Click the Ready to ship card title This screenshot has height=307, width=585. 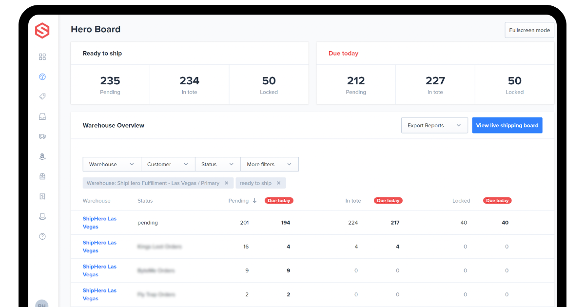coord(102,54)
